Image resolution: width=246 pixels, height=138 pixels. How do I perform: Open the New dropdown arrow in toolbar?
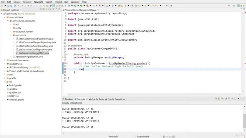pyautogui.click(x=5, y=6)
